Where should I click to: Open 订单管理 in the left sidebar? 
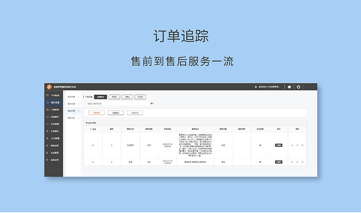click(53, 124)
